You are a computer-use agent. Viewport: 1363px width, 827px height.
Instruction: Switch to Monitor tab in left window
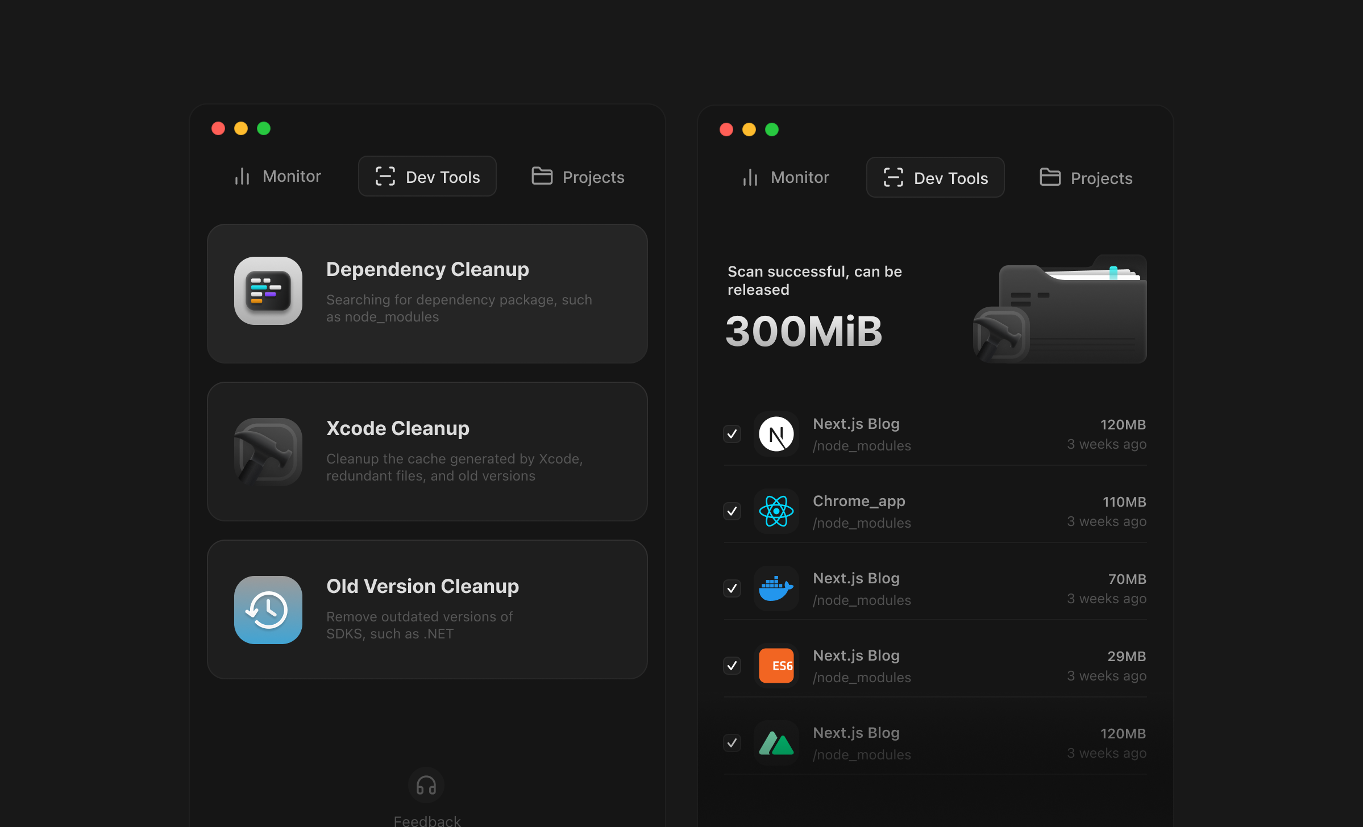pos(278,177)
